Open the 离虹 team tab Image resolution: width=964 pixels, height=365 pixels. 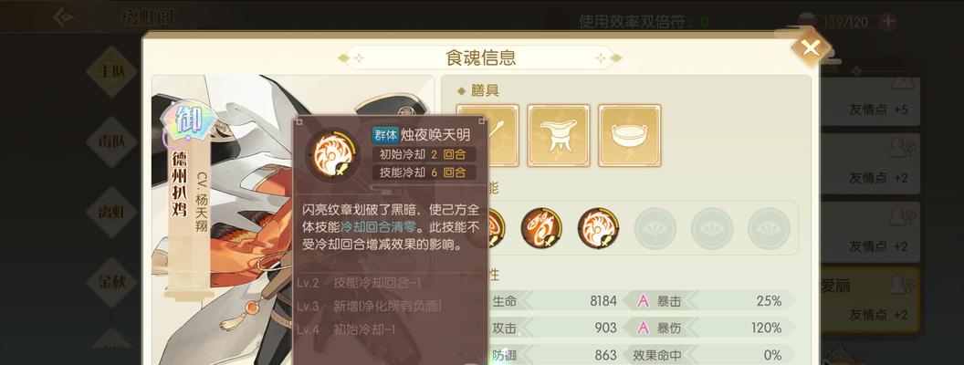[111, 212]
